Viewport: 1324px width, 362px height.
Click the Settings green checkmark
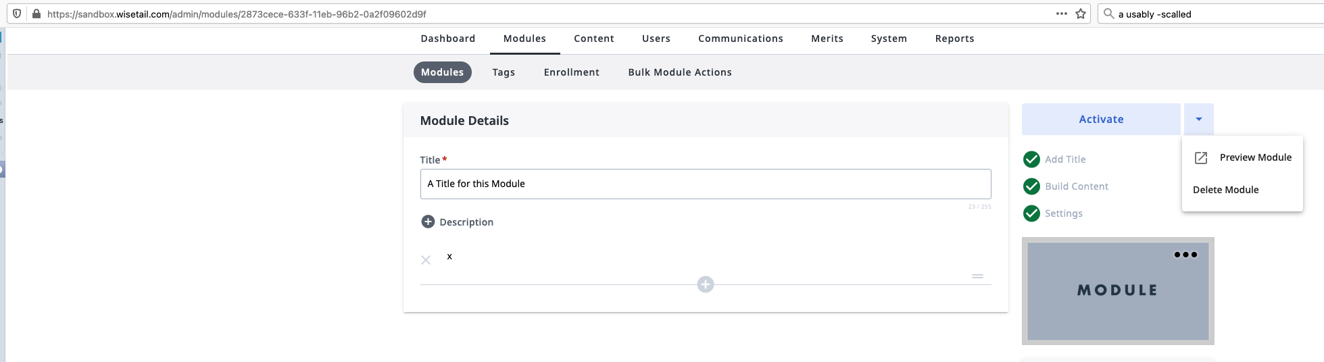(1031, 213)
